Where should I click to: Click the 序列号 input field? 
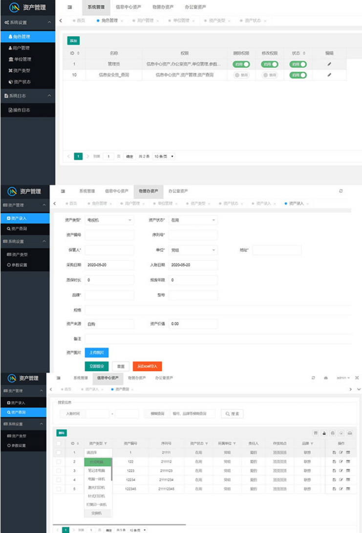[192, 235]
